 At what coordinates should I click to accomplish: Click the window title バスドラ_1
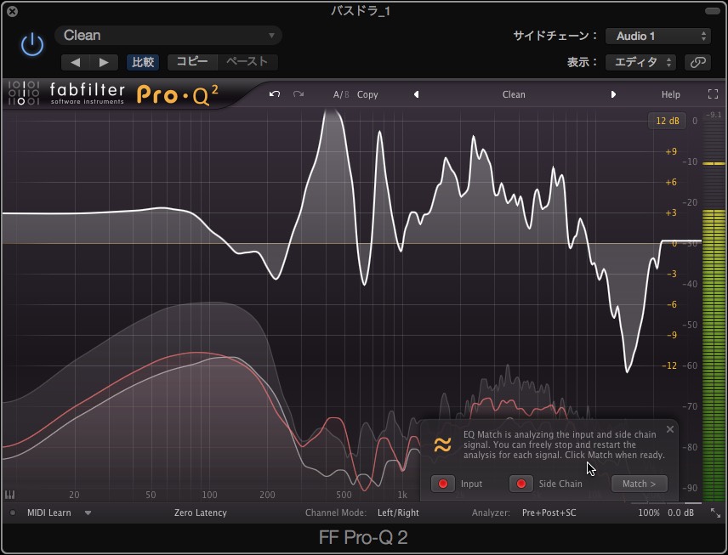pyautogui.click(x=361, y=11)
